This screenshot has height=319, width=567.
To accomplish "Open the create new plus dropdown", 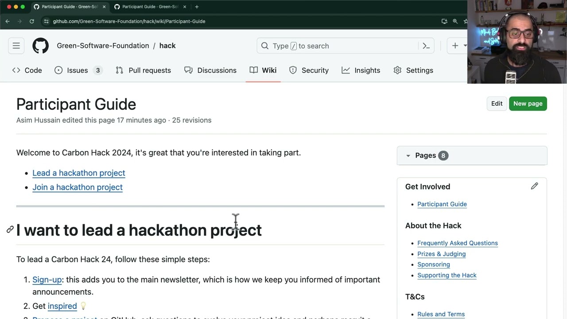I will click(x=458, y=46).
